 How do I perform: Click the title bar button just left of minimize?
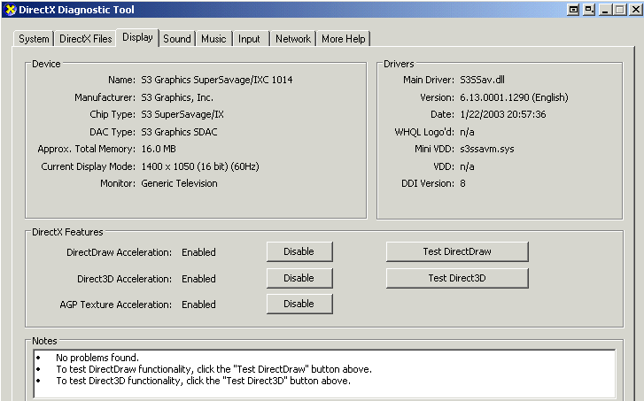(587, 9)
